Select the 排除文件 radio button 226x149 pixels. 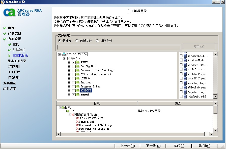(x=97, y=41)
